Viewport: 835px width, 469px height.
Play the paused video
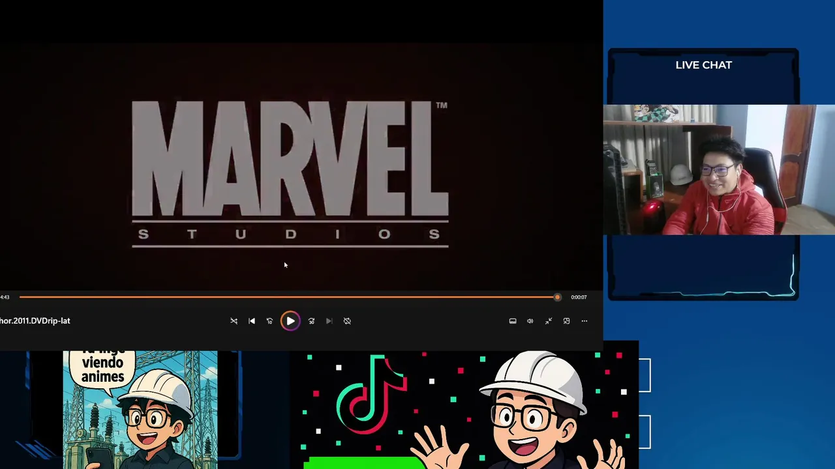tap(290, 320)
